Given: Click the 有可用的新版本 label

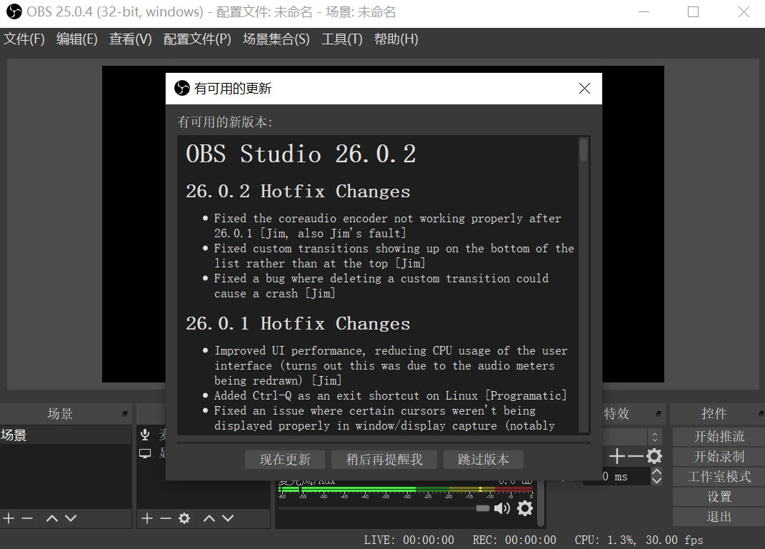Looking at the screenshot, I should [x=224, y=122].
